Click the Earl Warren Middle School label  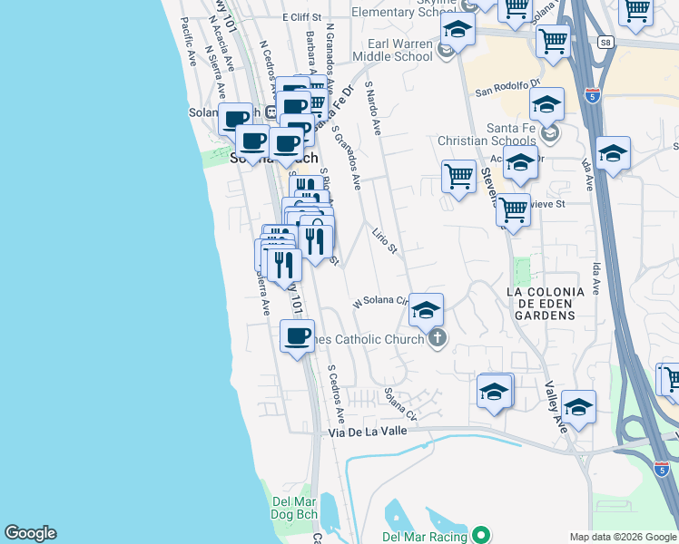click(393, 50)
